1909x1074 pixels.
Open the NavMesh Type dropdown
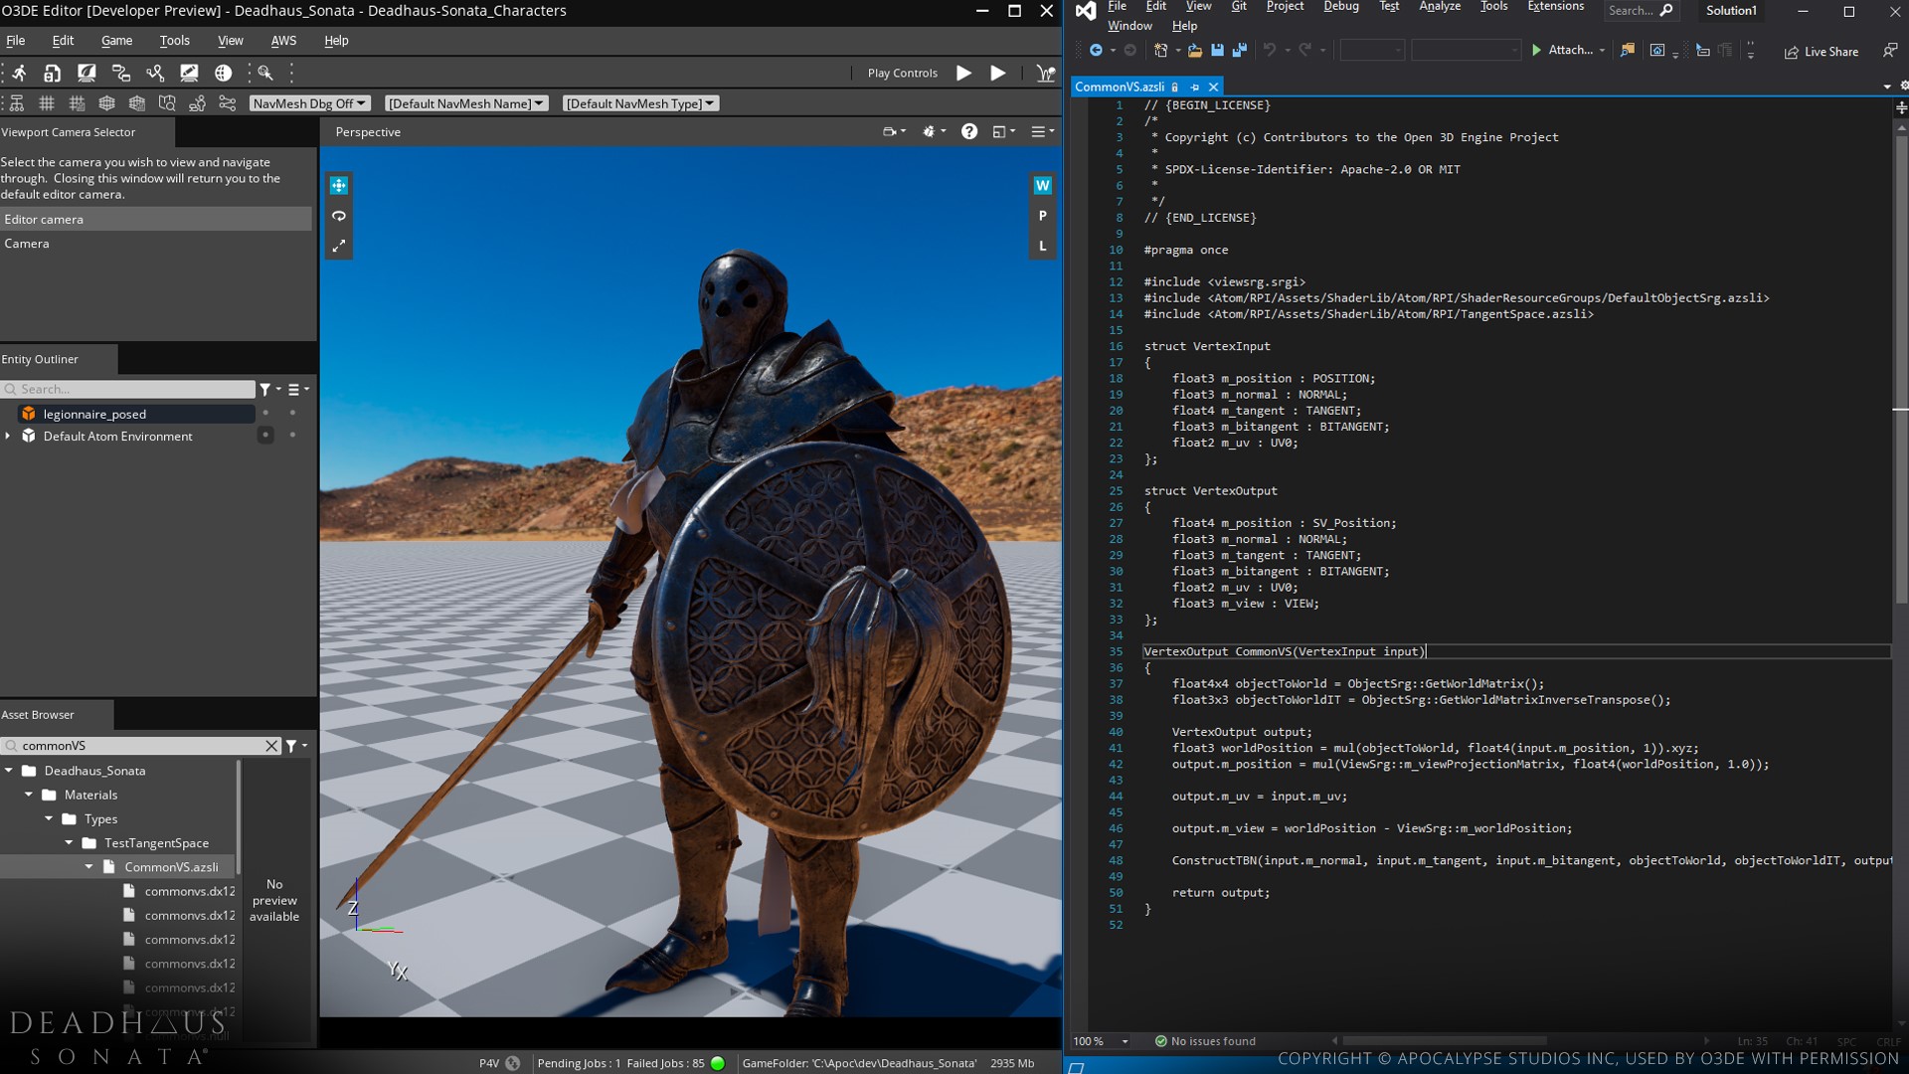pyautogui.click(x=638, y=103)
